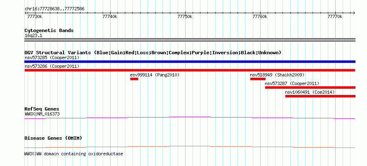Click the chr16:77728638..77772586 coordinate label

[54, 9]
